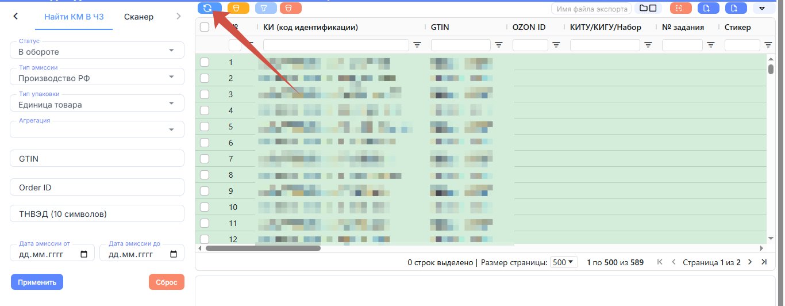Click the orange bucket icon button

coord(291,8)
